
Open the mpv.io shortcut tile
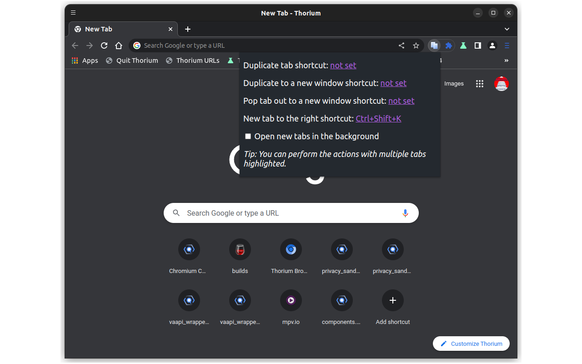291,308
